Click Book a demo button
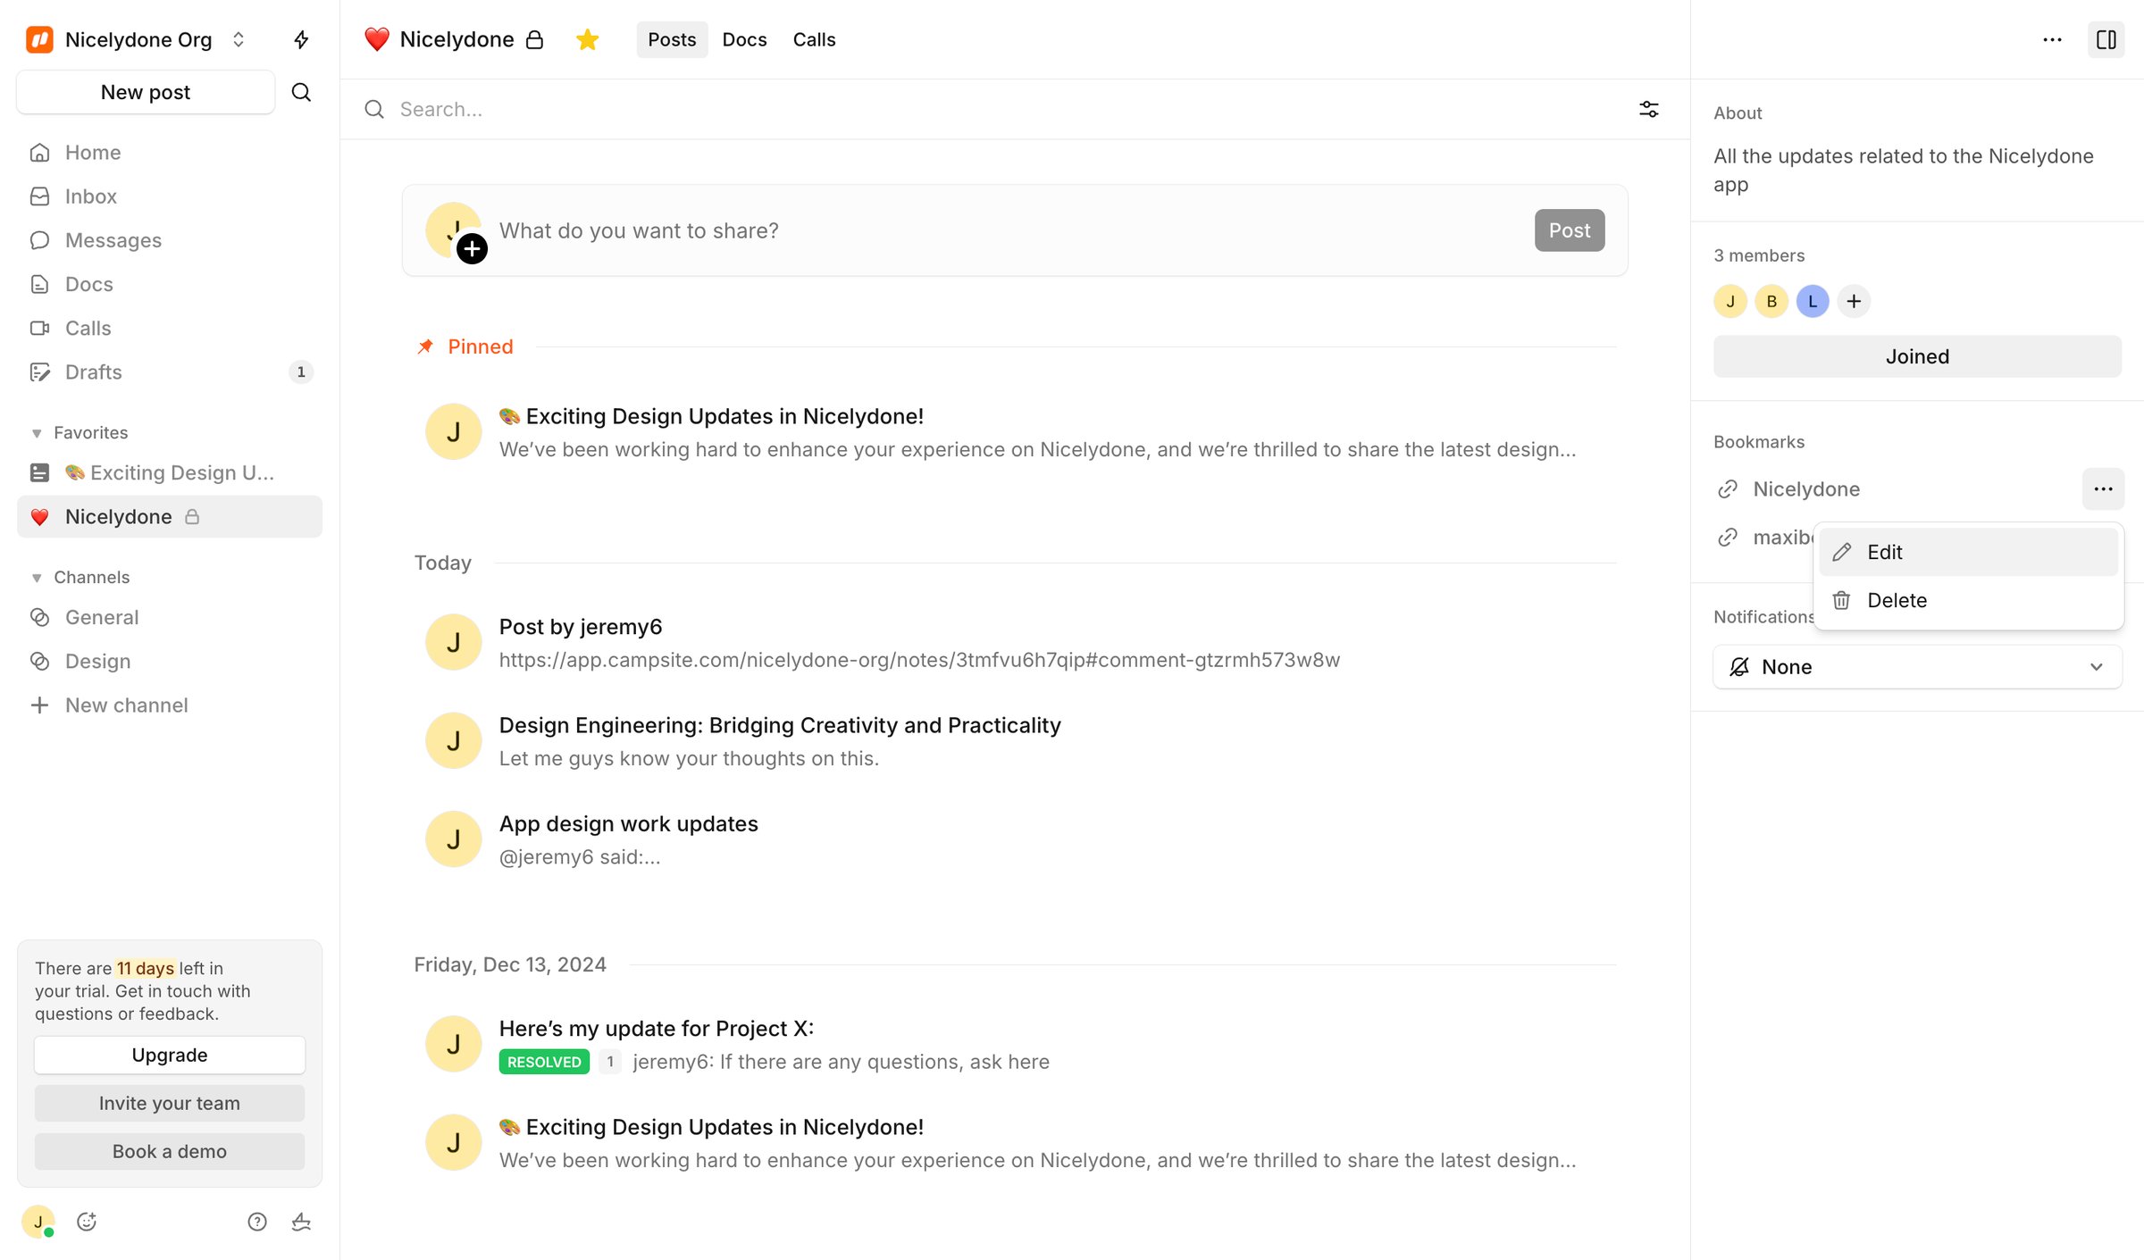Viewport: 2144px width, 1260px height. tap(170, 1151)
